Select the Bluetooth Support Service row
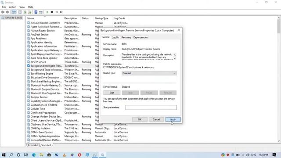281x158 pixels. tap(62, 89)
